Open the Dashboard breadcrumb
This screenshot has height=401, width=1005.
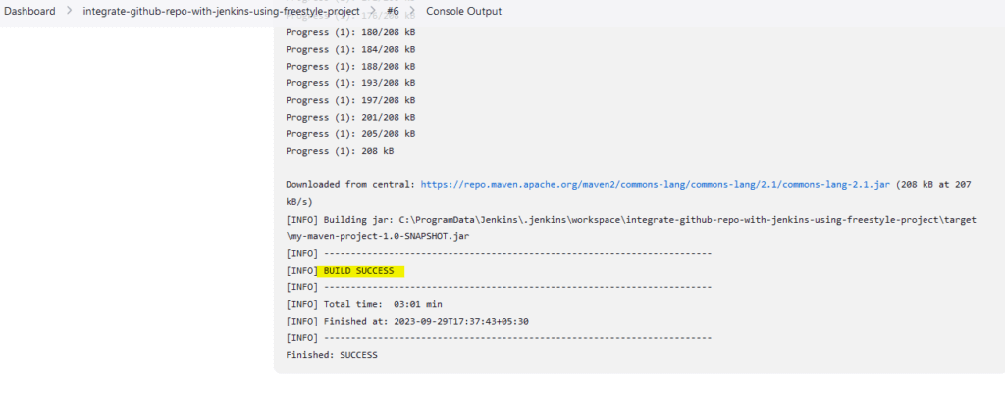coord(30,11)
